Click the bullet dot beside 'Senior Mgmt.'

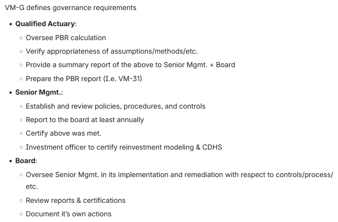click(11, 92)
